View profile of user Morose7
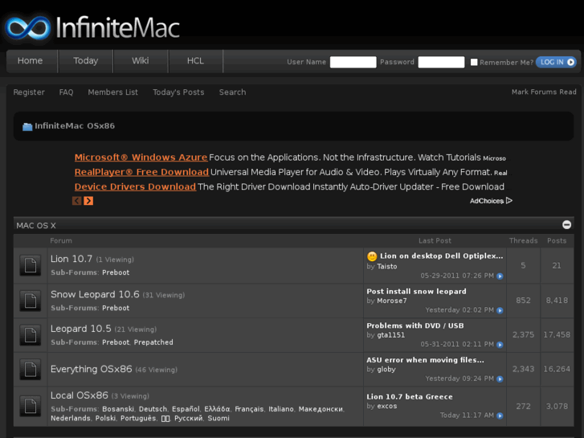The width and height of the screenshot is (584, 438). pos(392,301)
